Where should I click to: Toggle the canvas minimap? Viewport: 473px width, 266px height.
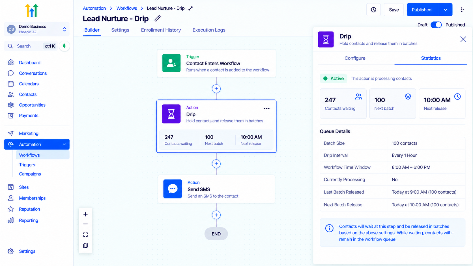(85, 246)
